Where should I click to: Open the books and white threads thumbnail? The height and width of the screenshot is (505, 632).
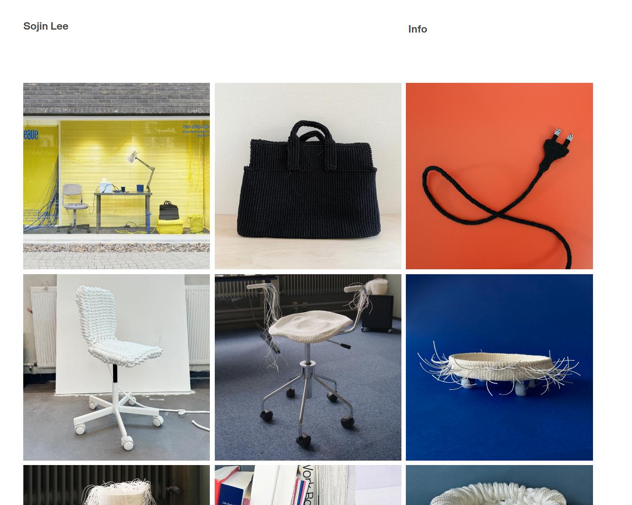tap(308, 485)
